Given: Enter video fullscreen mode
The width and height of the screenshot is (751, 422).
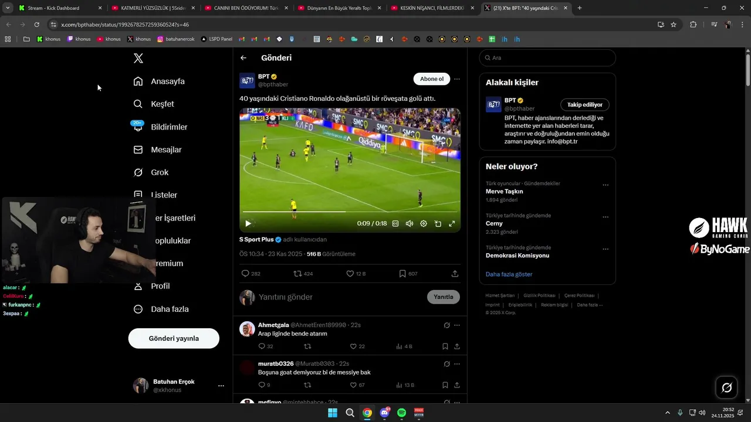Looking at the screenshot, I should click(452, 223).
